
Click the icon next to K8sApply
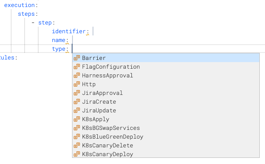77,119
